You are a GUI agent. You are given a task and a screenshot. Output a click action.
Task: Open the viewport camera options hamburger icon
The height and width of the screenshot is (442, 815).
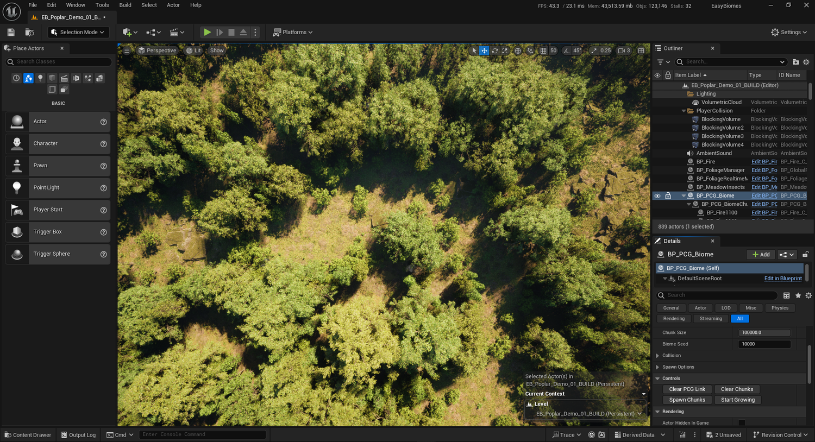click(x=127, y=50)
